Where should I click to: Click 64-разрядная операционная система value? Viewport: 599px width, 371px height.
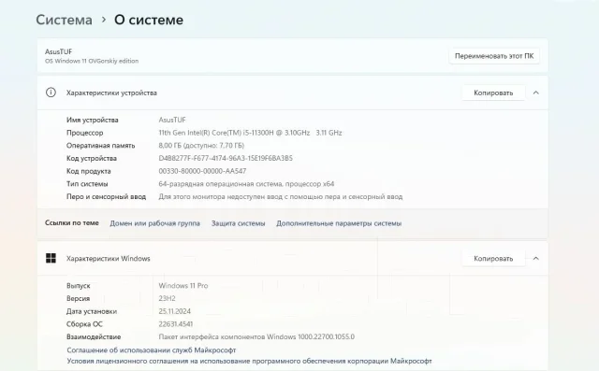point(246,184)
